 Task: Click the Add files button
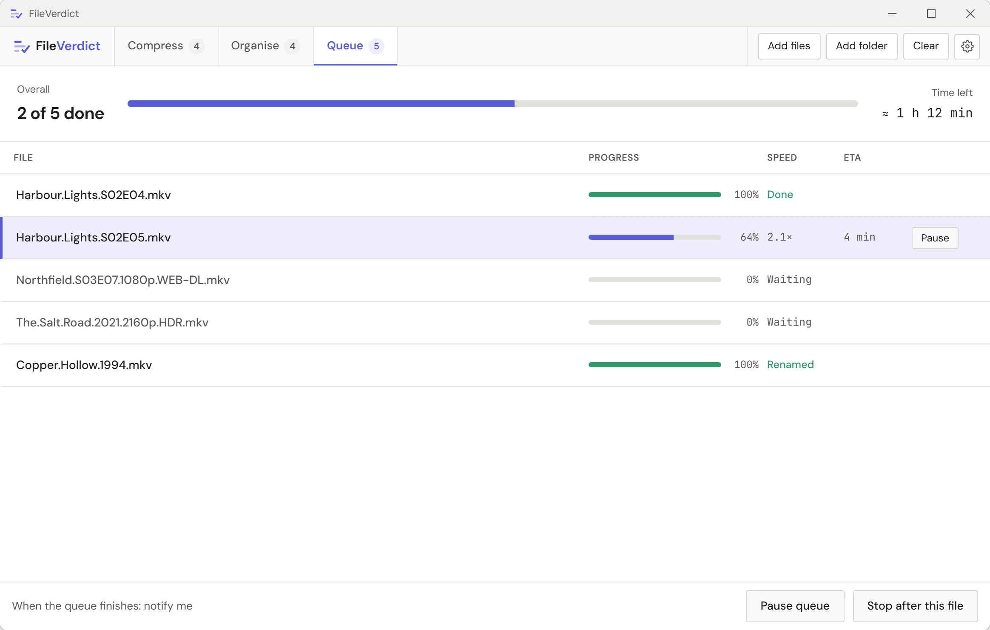(x=789, y=46)
